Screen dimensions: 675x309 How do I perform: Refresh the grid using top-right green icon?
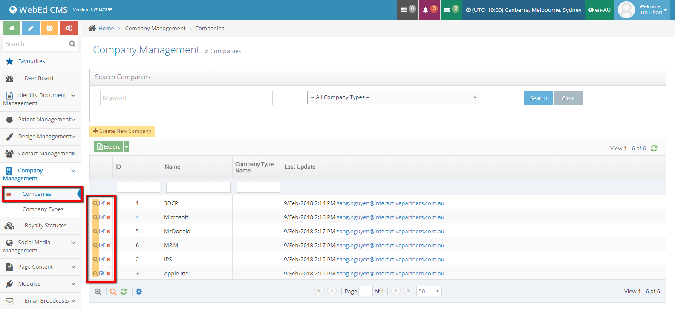[x=654, y=148]
